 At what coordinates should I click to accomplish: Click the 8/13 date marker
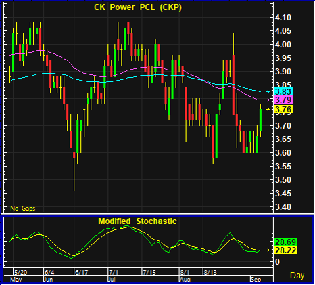point(210,272)
